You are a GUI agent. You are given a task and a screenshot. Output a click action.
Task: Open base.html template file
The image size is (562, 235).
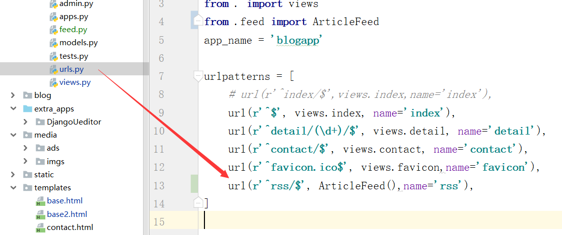coord(65,201)
